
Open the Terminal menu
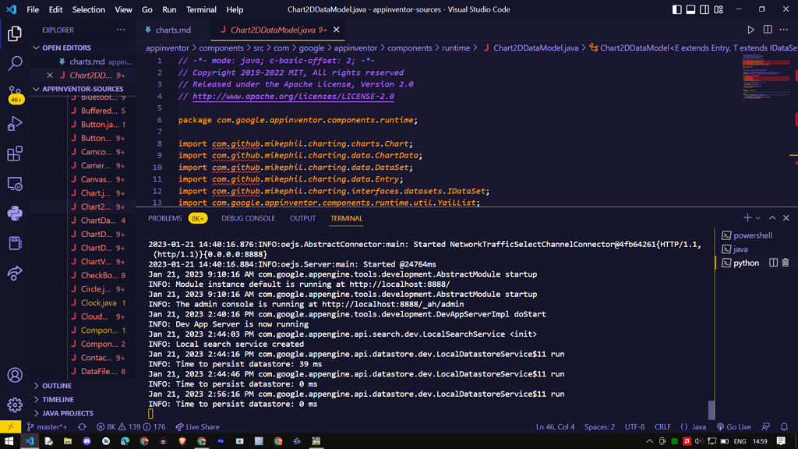pyautogui.click(x=201, y=9)
